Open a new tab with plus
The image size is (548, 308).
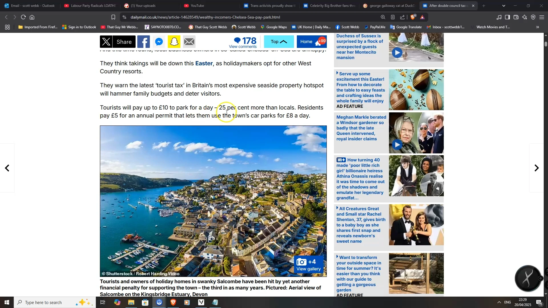(x=483, y=6)
